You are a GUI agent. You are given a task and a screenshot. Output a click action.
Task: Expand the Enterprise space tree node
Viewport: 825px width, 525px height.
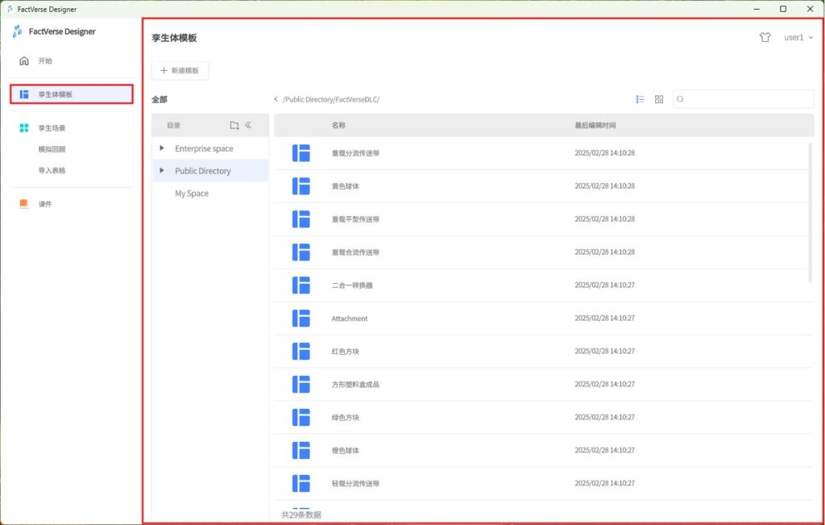point(162,148)
